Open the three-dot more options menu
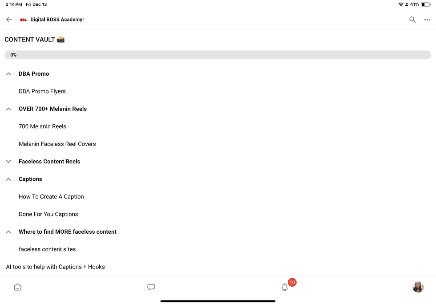The width and height of the screenshot is (436, 305). pyautogui.click(x=427, y=20)
